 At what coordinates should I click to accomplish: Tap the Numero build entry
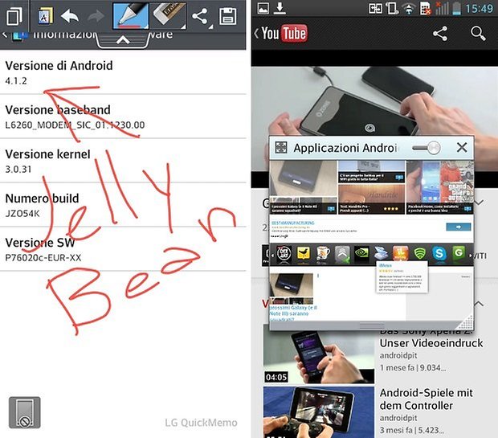pyautogui.click(x=123, y=205)
